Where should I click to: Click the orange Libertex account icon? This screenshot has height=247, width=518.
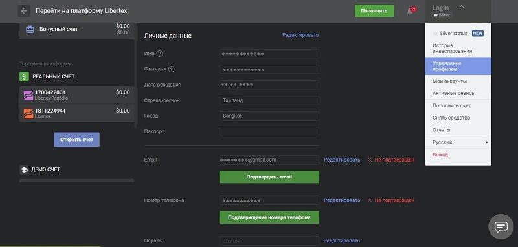28,113
